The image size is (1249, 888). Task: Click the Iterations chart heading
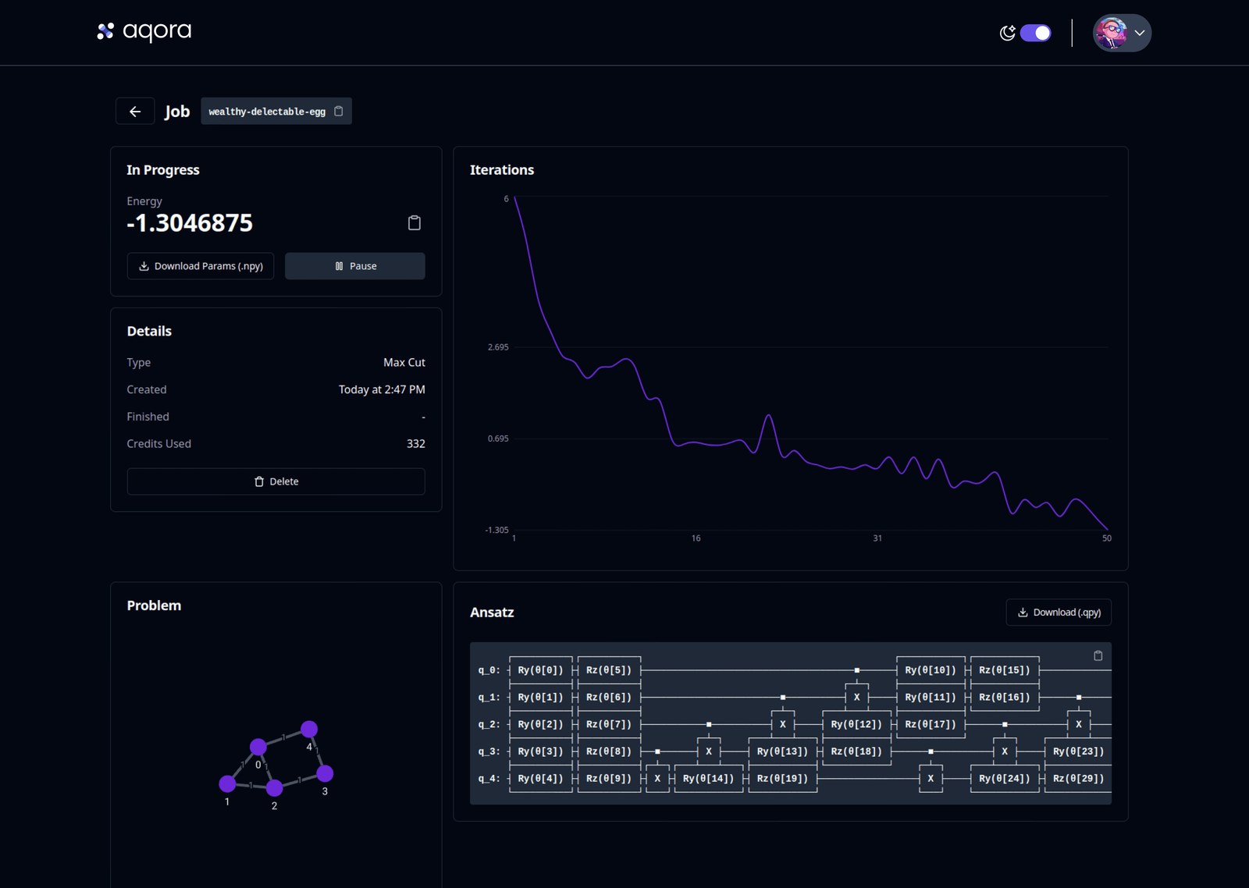pos(502,170)
